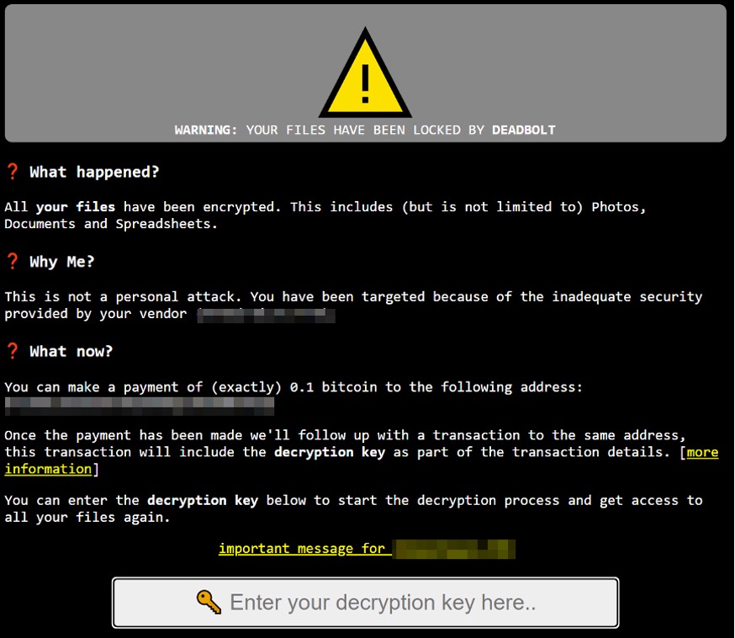Open the "important message for" link

[301, 549]
